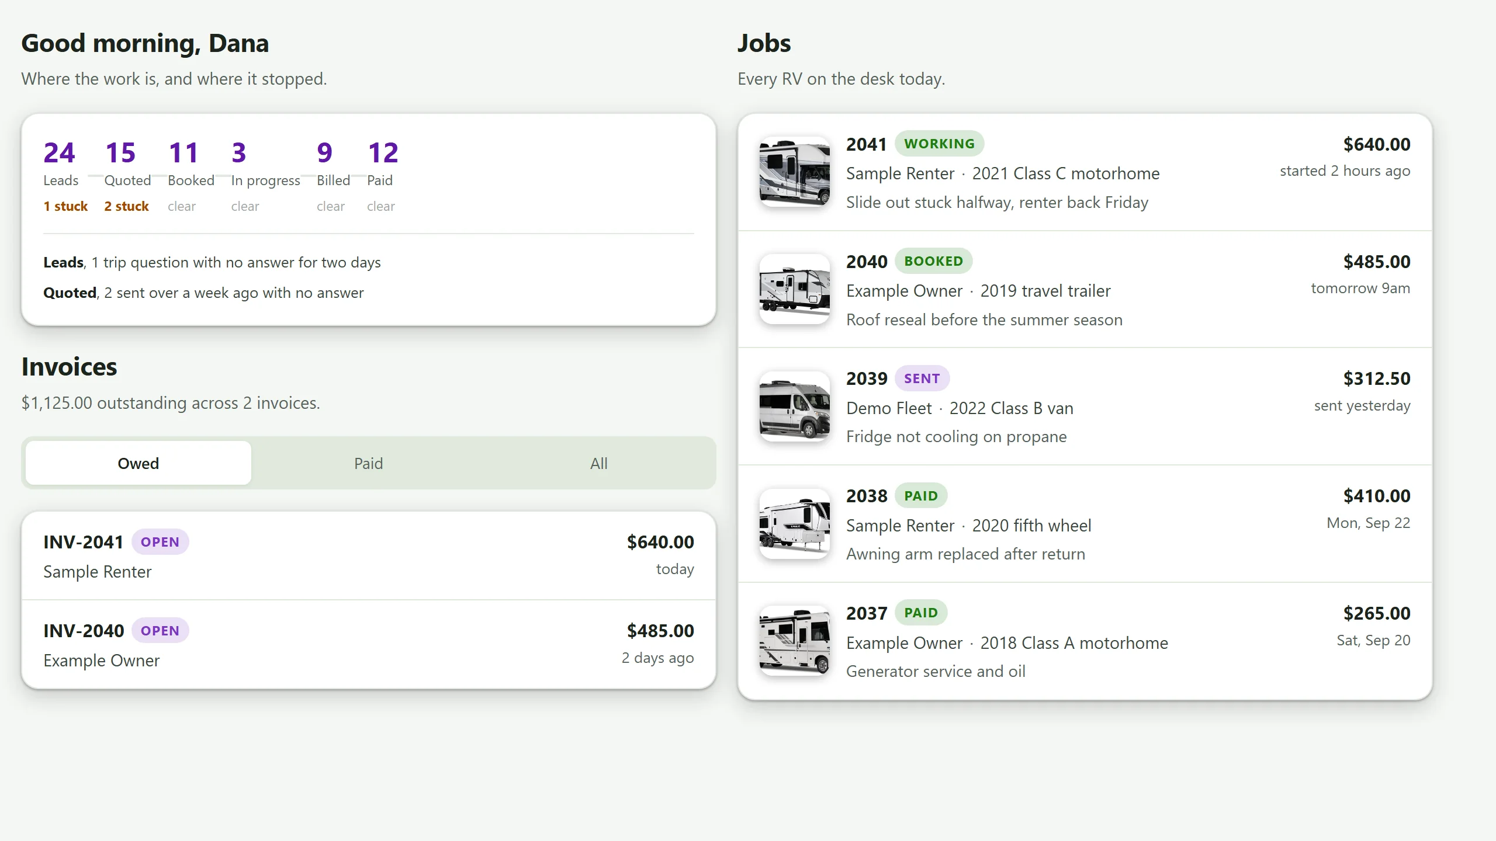Switch to the Owed invoices tab

(138, 463)
